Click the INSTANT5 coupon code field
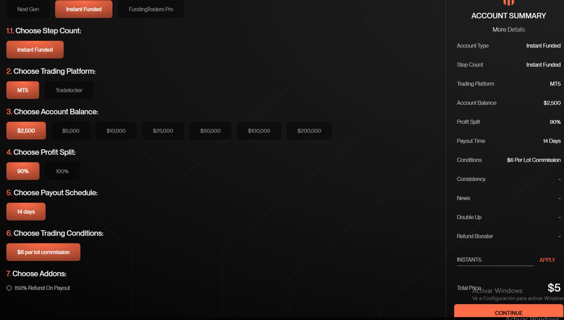Image resolution: width=564 pixels, height=320 pixels. tap(495, 260)
